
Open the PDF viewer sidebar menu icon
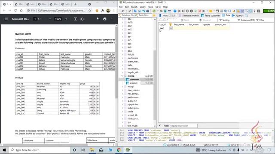point(6,19)
